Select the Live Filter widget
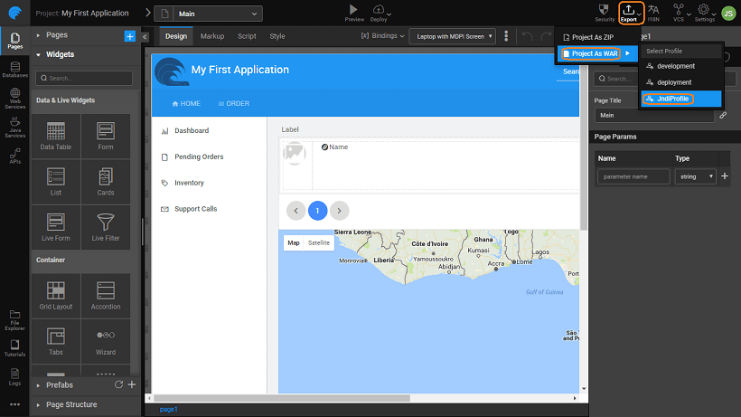 coord(105,226)
